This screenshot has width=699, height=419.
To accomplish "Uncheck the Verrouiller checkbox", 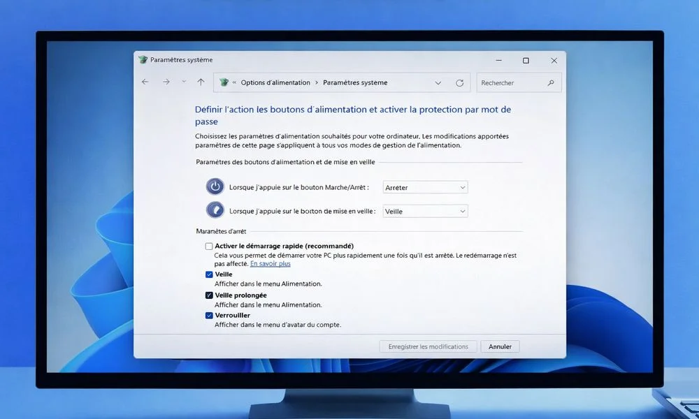I will tap(209, 316).
